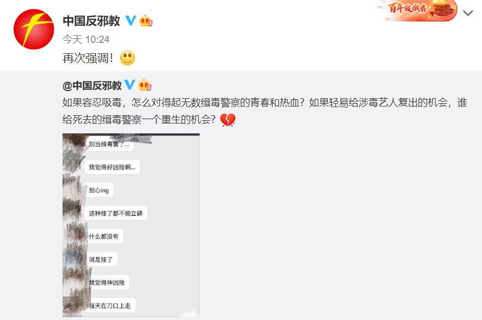This screenshot has width=482, height=320.
Task: Open the 中国反邪教 poster name link
Action: pyautogui.click(x=91, y=21)
